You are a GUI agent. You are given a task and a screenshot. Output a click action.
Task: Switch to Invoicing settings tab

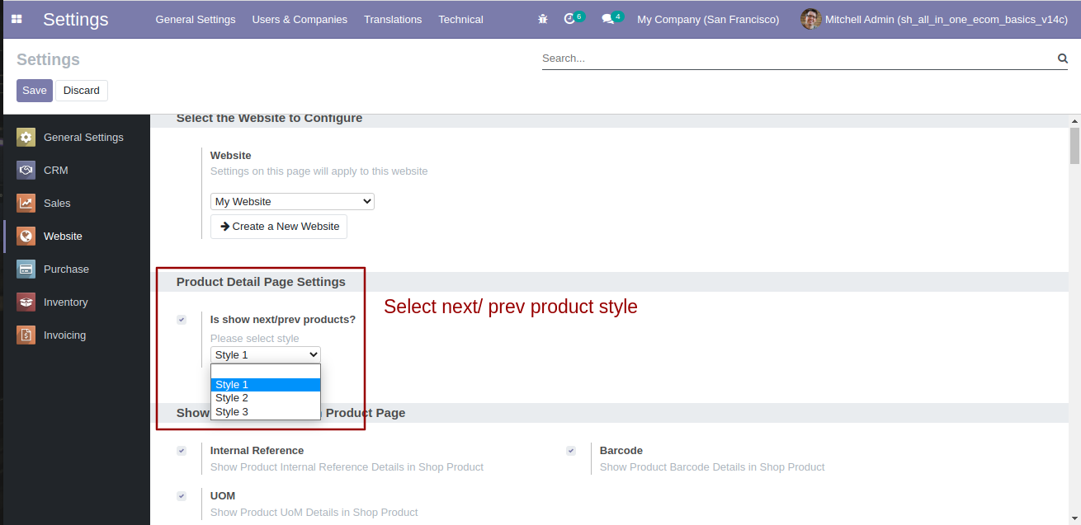click(x=77, y=335)
